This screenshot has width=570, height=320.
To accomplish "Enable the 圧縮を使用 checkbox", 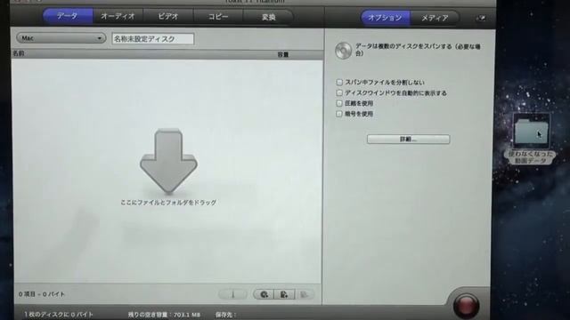I will coord(339,103).
